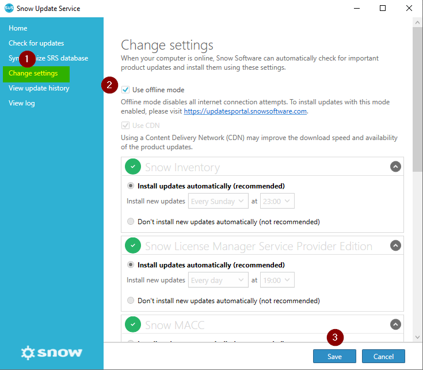The image size is (423, 370).
Task: Maximize the Snow Update Service window
Action: point(383,9)
